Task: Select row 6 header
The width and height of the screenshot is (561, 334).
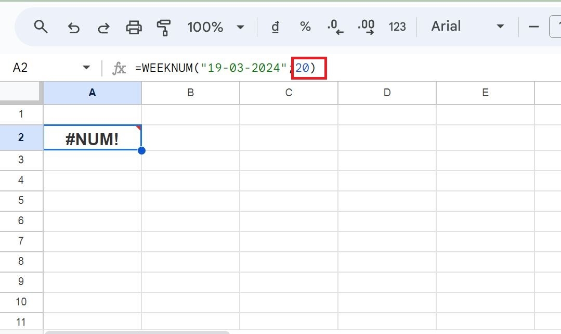Action: [21, 221]
